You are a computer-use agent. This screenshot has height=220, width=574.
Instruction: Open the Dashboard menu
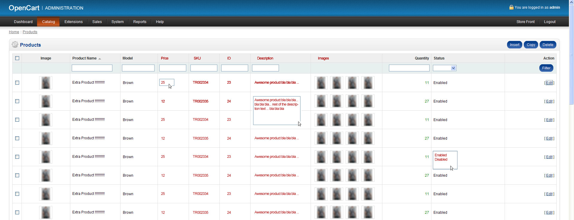(23, 22)
